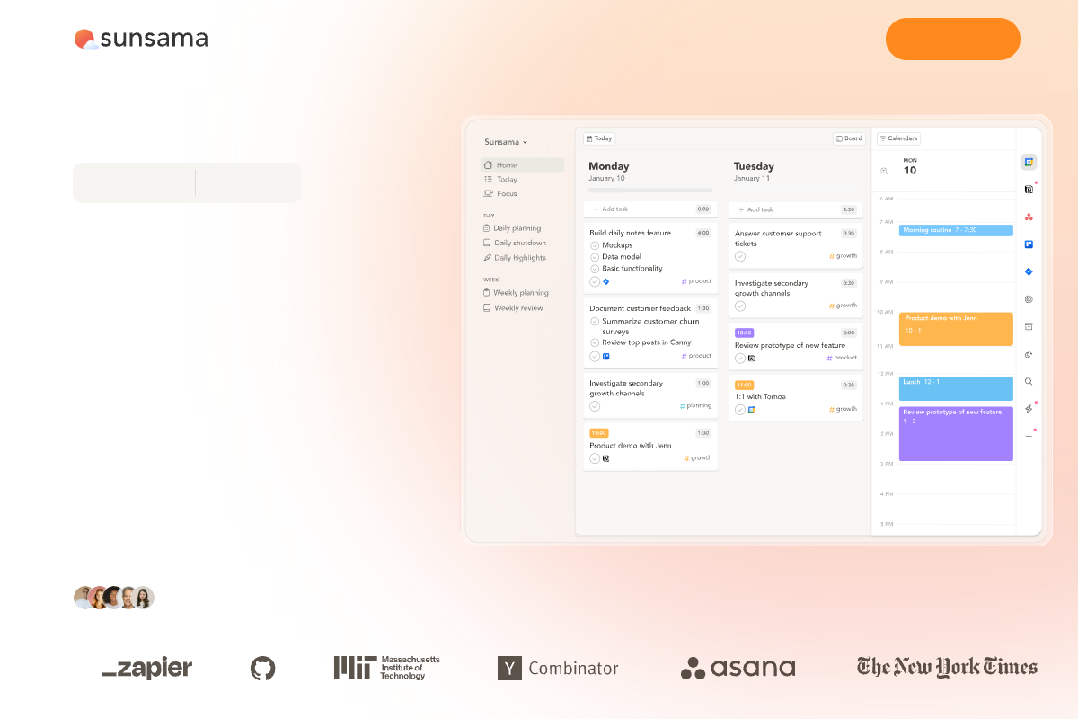Complete Answer customer support tickets task

(740, 256)
